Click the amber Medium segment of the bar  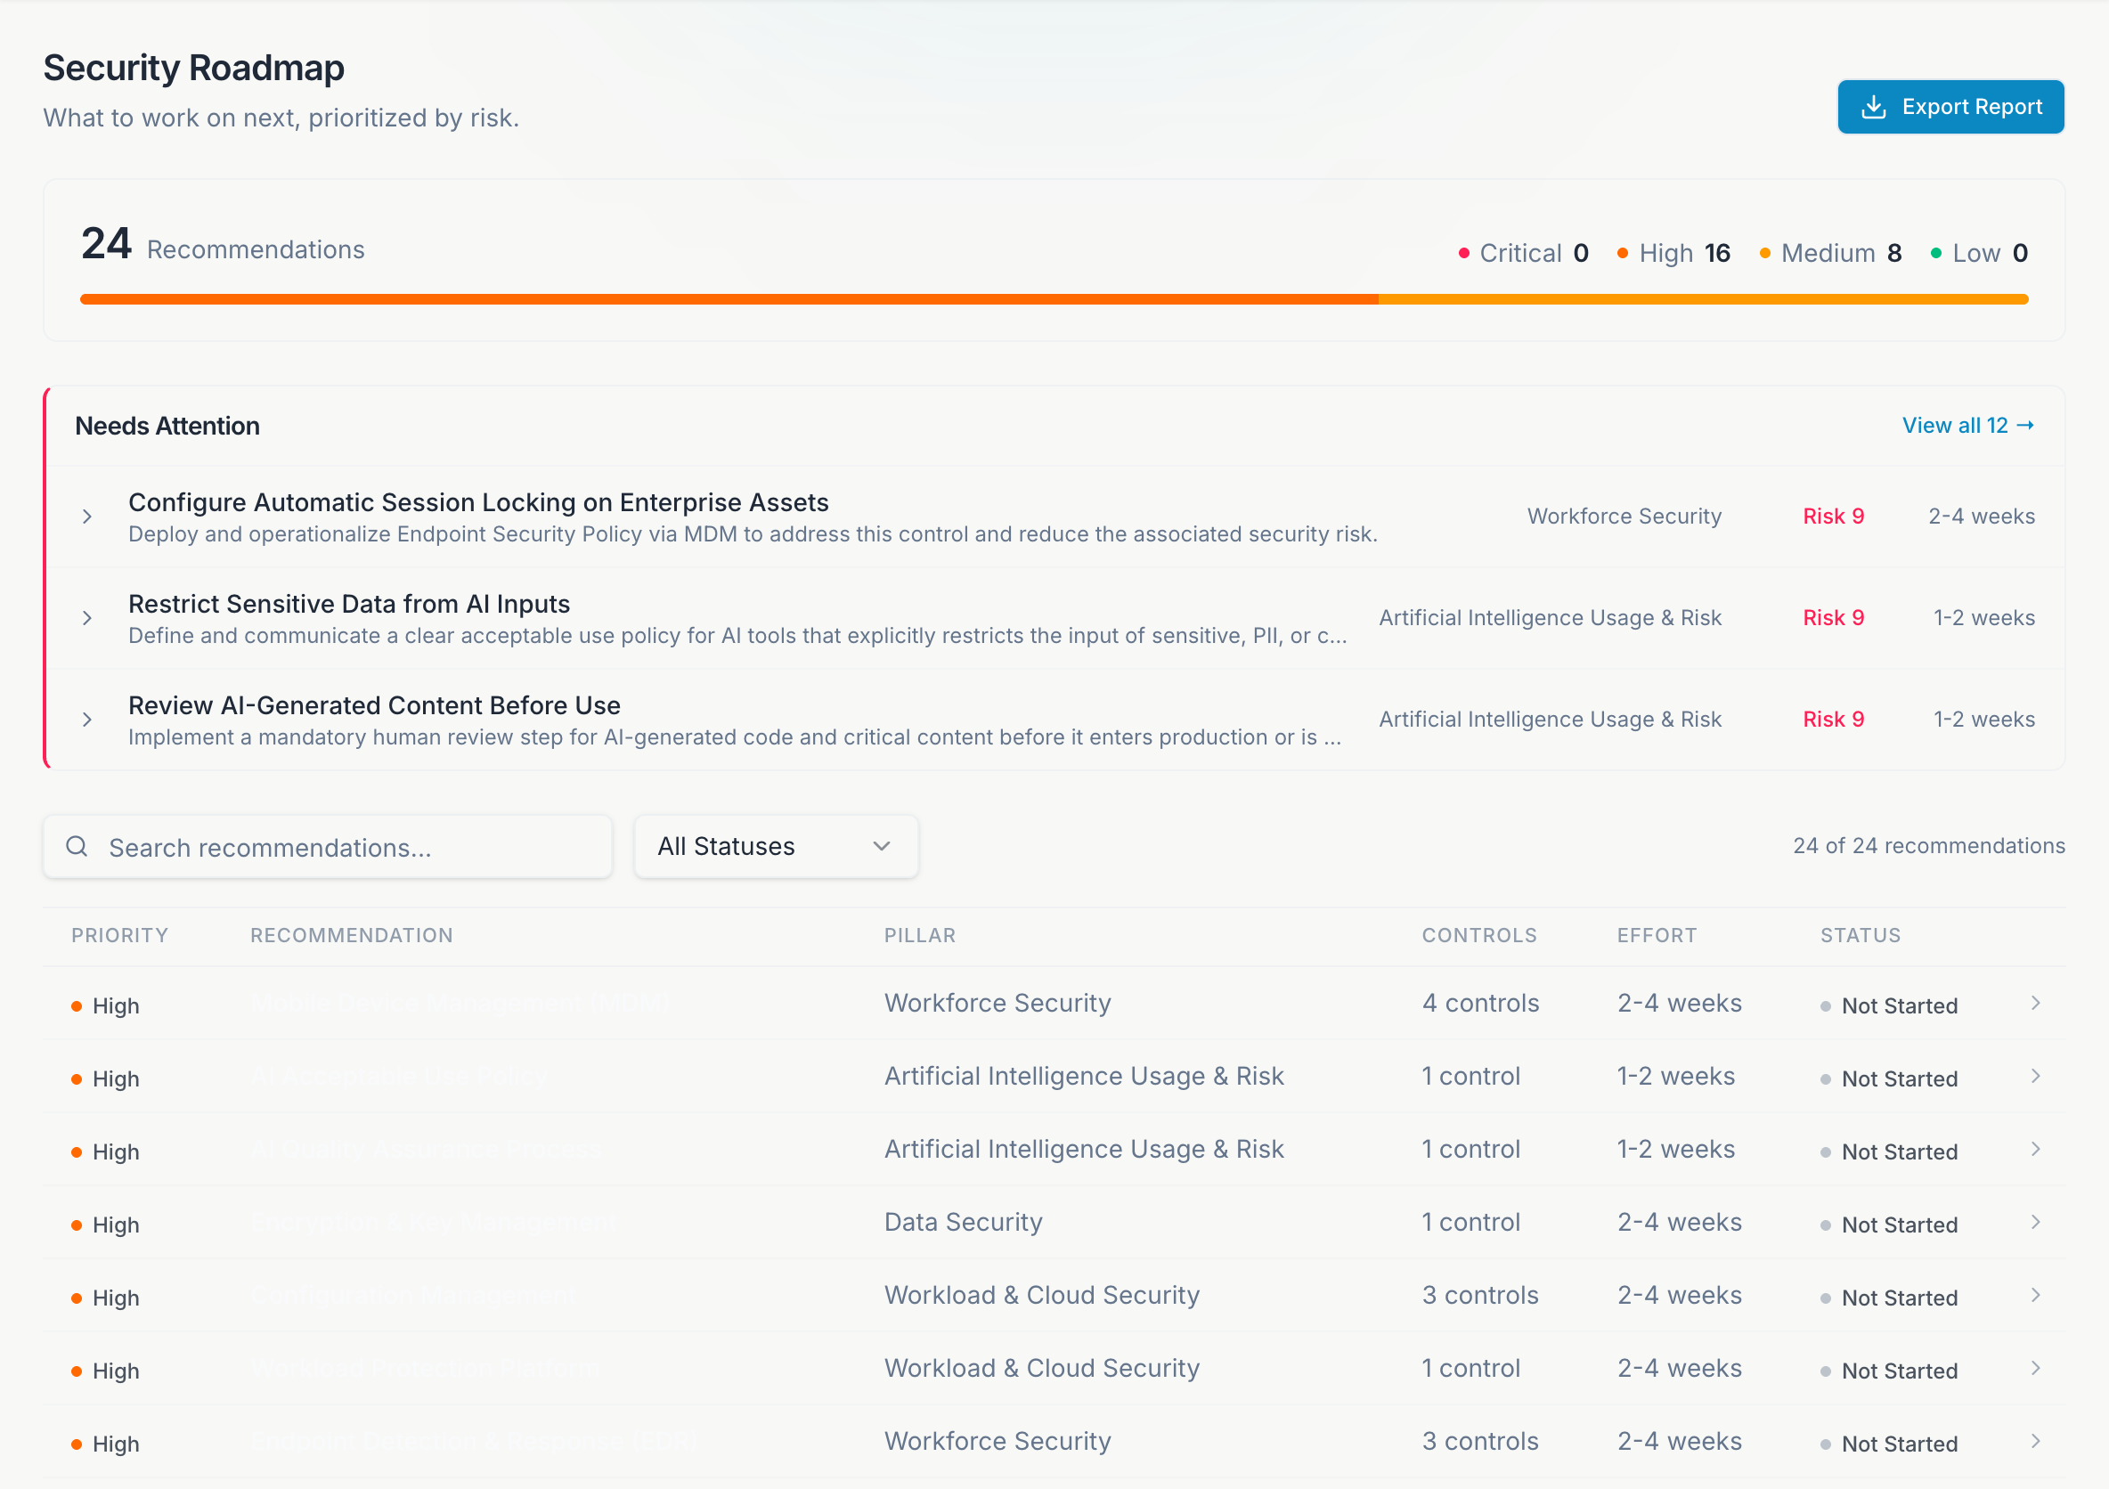tap(1704, 299)
